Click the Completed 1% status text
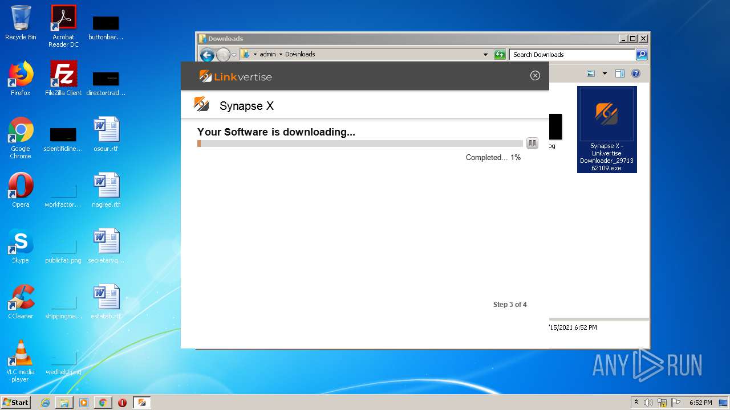This screenshot has height=410, width=730. point(493,158)
